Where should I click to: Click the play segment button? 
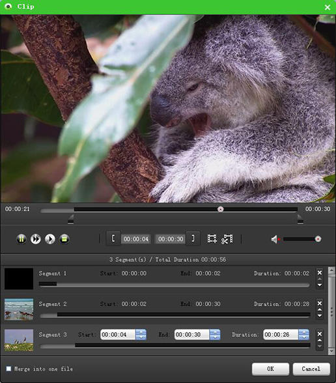(x=50, y=239)
